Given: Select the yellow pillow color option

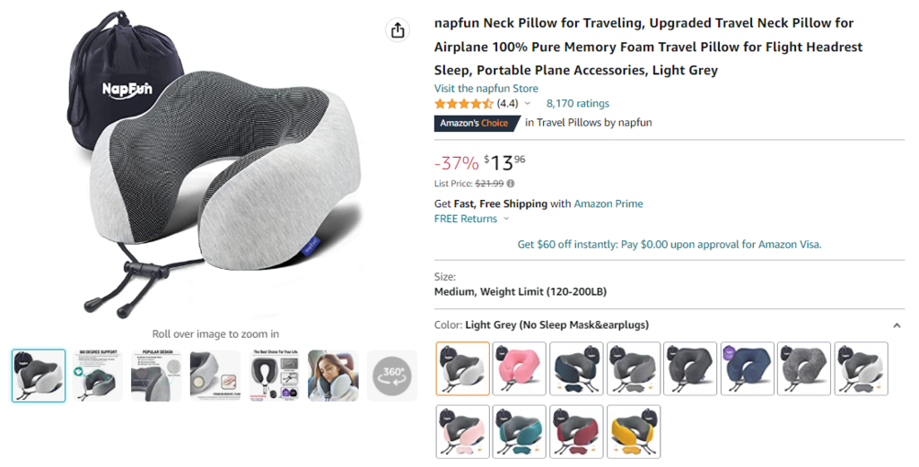Looking at the screenshot, I should click(633, 431).
